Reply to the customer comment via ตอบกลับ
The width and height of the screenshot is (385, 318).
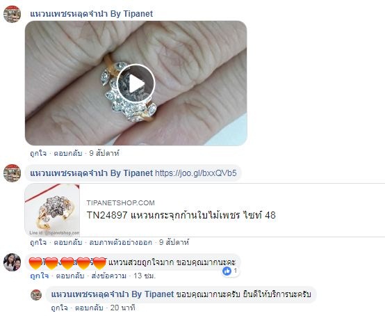(70, 276)
